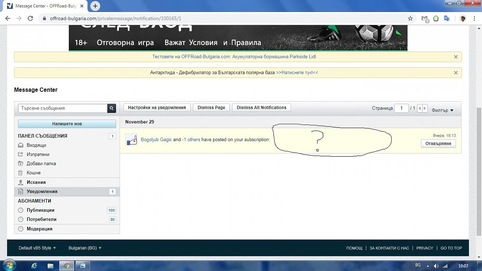Image resolution: width=482 pixels, height=271 pixels.
Task: Click the Dismiss Page button
Action: [211, 108]
